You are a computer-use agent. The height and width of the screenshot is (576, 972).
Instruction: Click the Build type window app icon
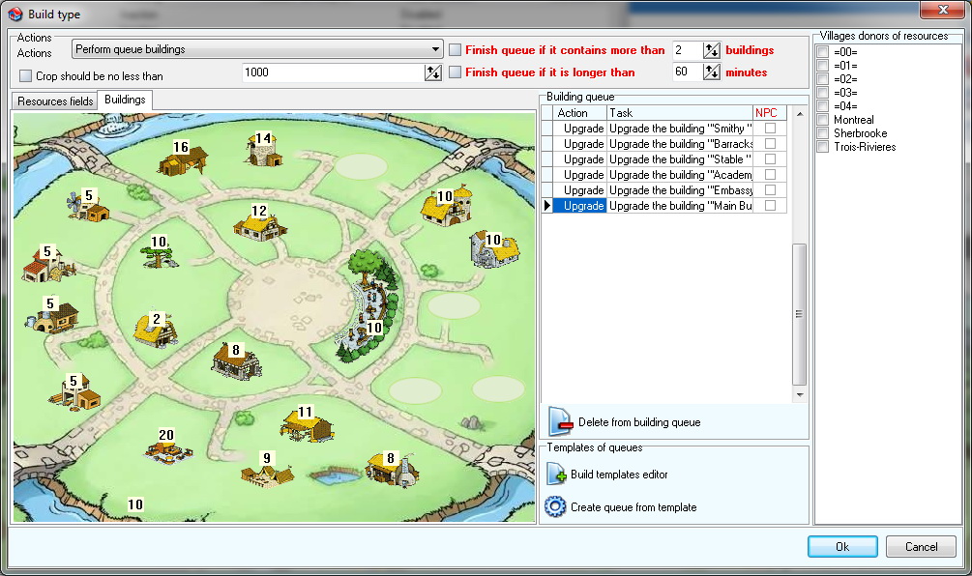tap(15, 14)
